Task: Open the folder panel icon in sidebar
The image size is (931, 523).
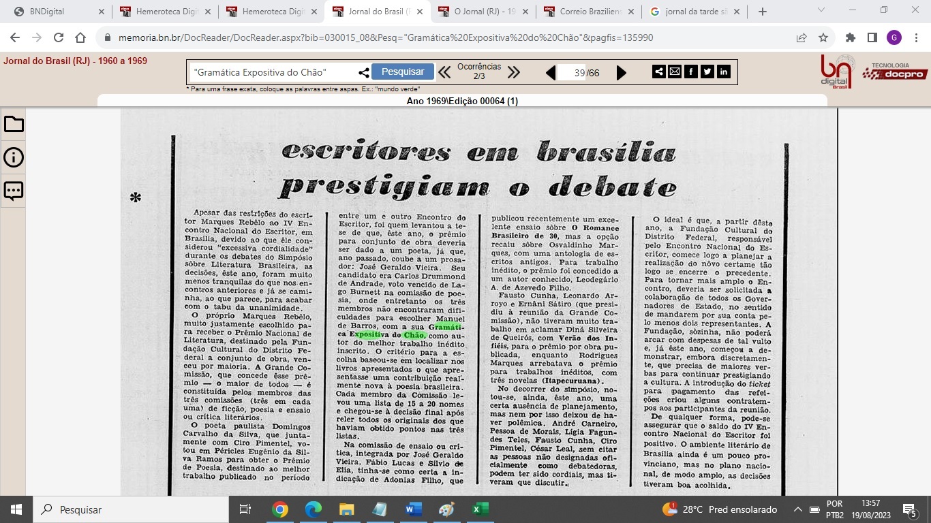Action: pos(14,124)
